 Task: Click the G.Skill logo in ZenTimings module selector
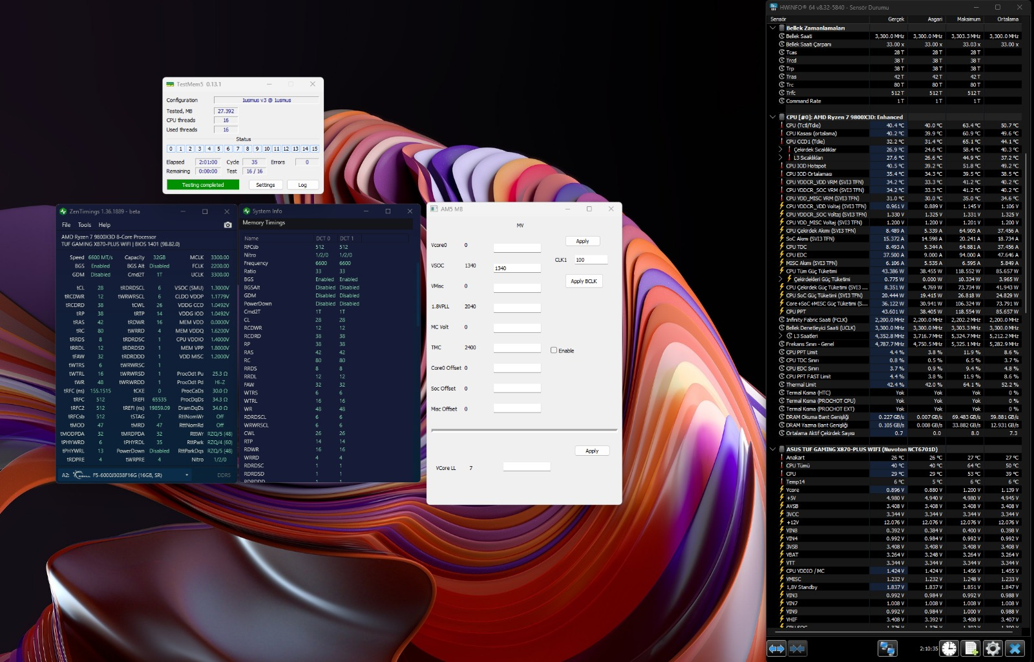coord(82,475)
